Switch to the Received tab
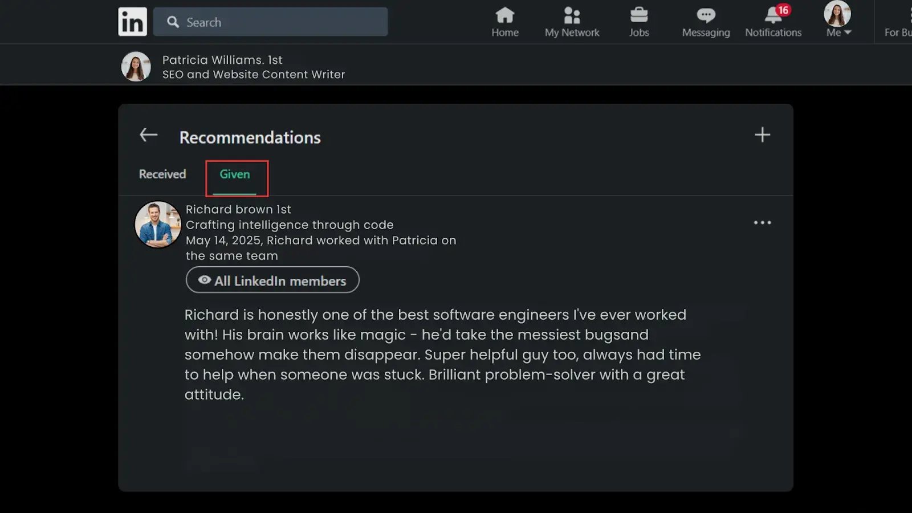 (162, 174)
